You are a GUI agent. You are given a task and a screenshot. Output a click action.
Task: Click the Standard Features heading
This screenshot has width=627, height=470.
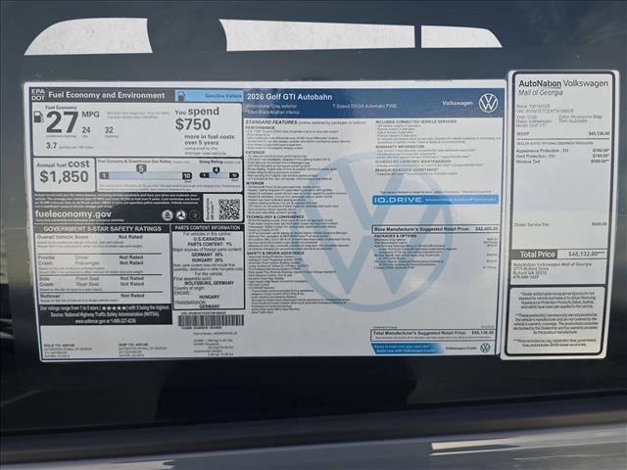(x=271, y=121)
